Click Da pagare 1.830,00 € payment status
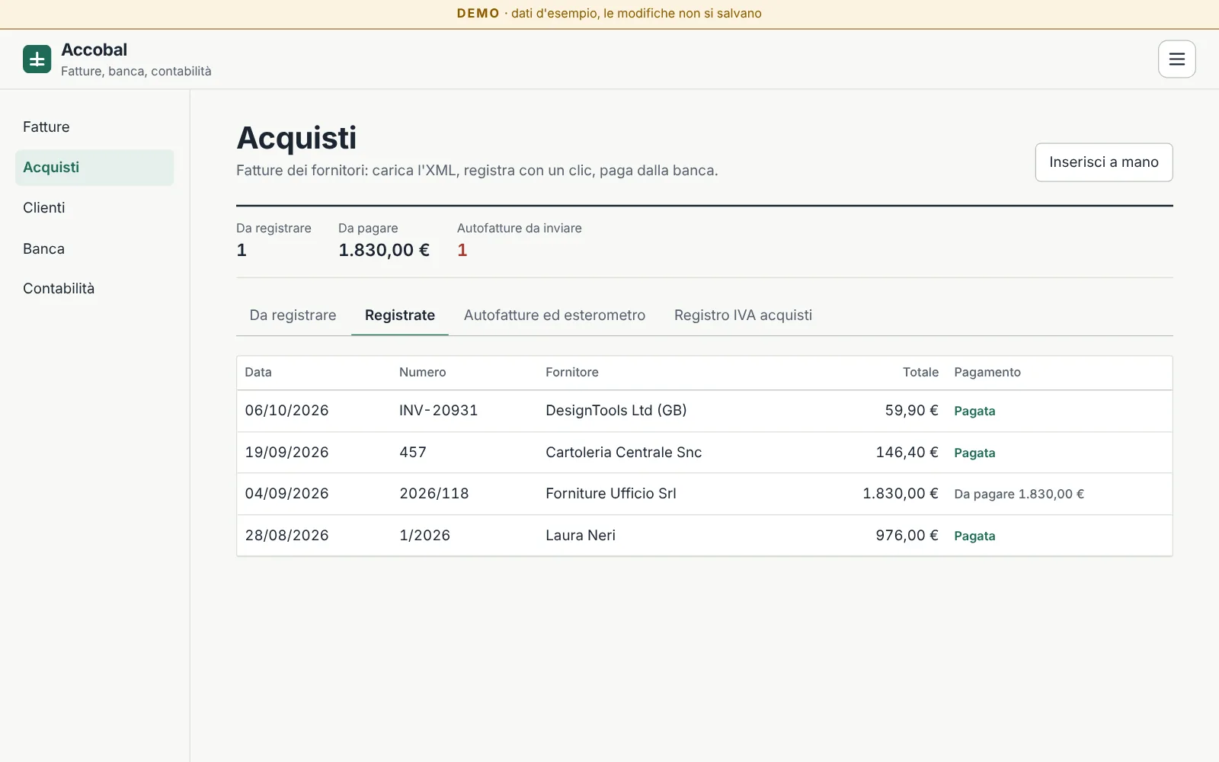 [x=1019, y=495]
